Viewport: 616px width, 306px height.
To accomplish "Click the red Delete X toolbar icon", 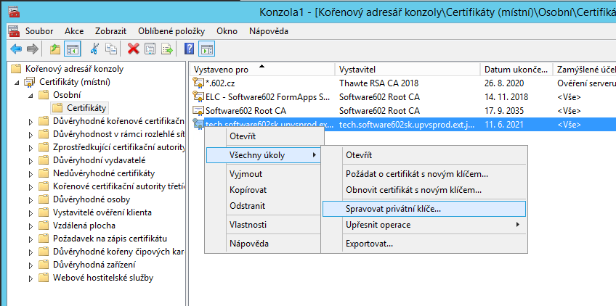I will (133, 49).
